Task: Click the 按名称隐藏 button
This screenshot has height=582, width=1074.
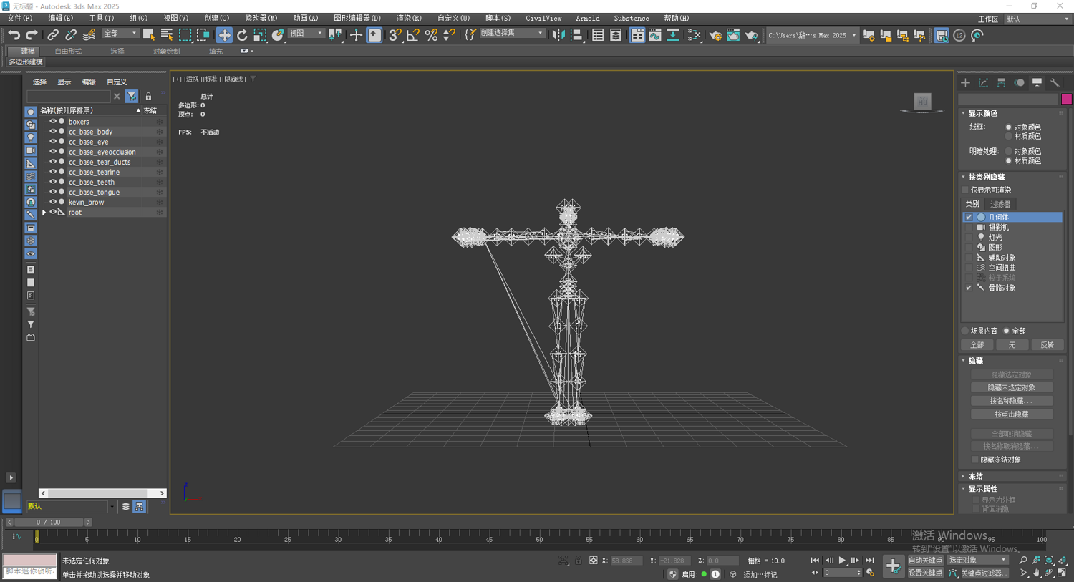Action: 1011,401
